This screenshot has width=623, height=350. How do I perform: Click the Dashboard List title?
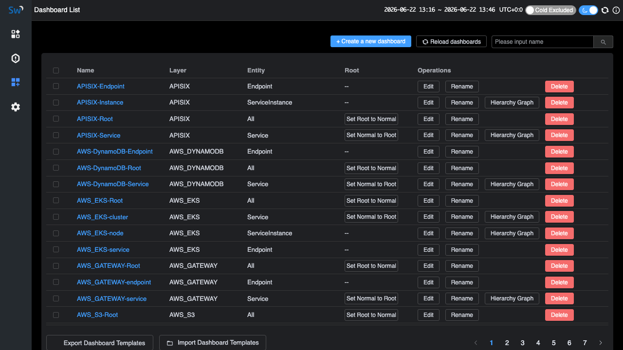coord(57,10)
